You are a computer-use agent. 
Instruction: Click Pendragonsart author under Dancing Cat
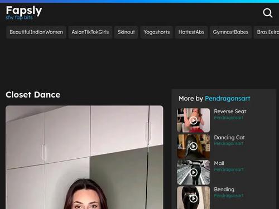(229, 143)
